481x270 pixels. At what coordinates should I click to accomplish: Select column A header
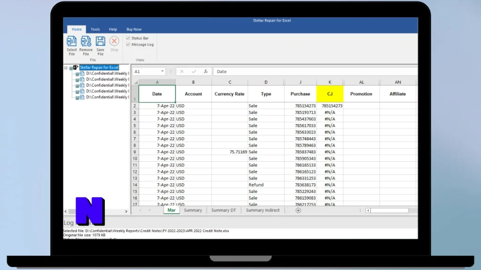pos(157,82)
